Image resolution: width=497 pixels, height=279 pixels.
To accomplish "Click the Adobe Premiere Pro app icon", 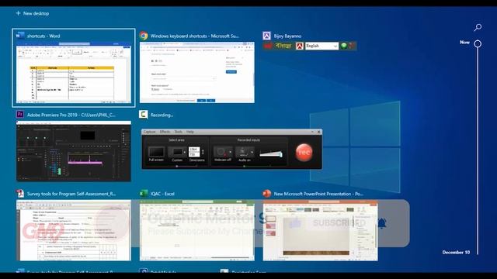I will (20, 115).
